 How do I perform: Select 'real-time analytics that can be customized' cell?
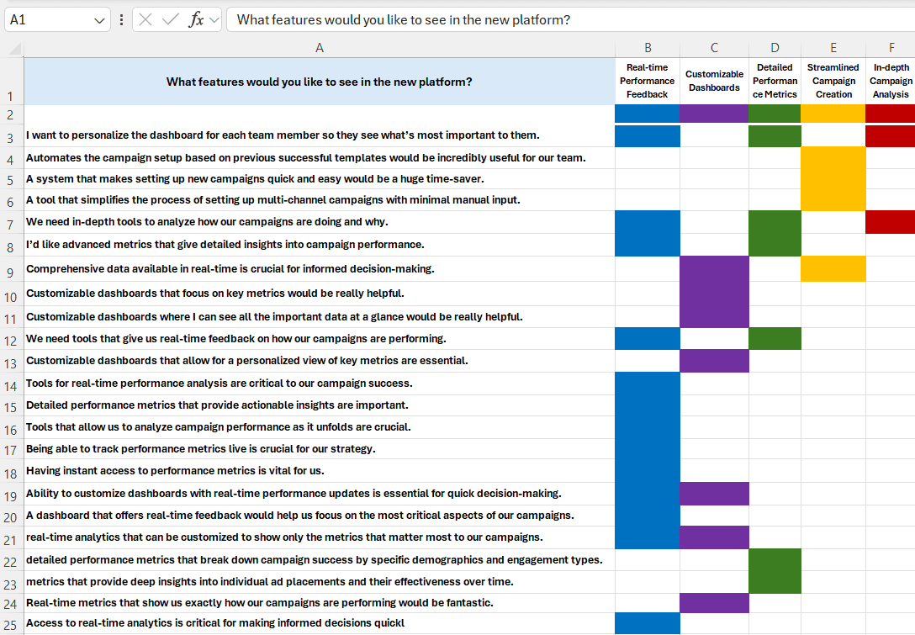point(320,537)
